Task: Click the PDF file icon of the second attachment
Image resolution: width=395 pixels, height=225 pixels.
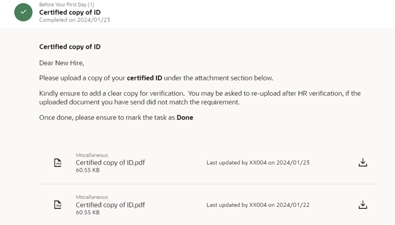Action: pyautogui.click(x=58, y=205)
